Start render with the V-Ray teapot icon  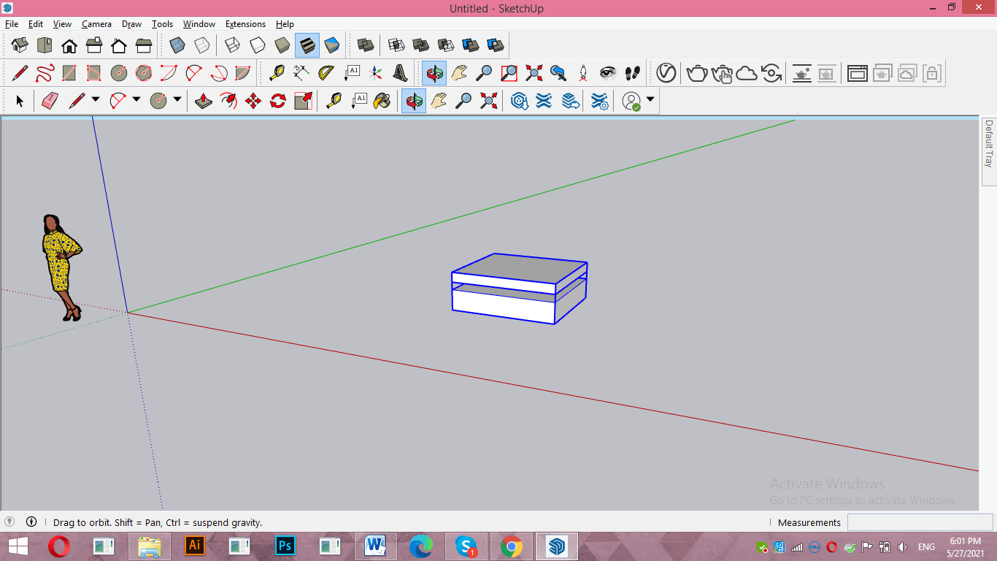tap(697, 73)
